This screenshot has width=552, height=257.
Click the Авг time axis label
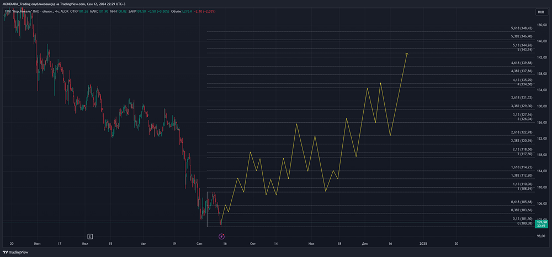[x=143, y=243]
